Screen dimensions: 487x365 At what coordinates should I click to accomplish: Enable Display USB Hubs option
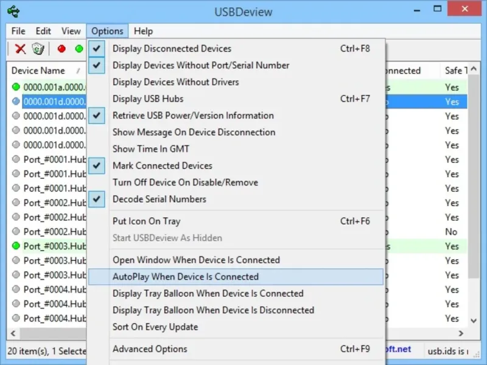236,99
